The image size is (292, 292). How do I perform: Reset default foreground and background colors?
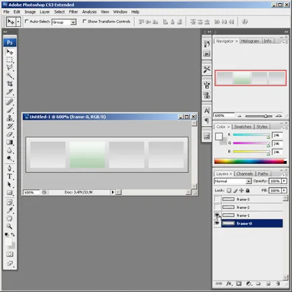click(x=7, y=235)
